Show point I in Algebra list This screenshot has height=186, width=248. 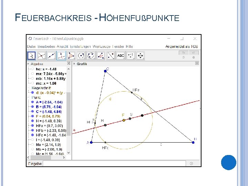click(x=32, y=140)
